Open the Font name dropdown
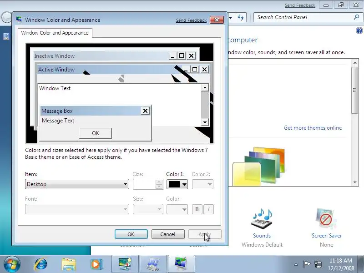The height and width of the screenshot is (273, 364). (x=77, y=209)
